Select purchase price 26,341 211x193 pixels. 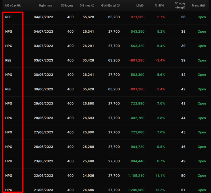88,31
